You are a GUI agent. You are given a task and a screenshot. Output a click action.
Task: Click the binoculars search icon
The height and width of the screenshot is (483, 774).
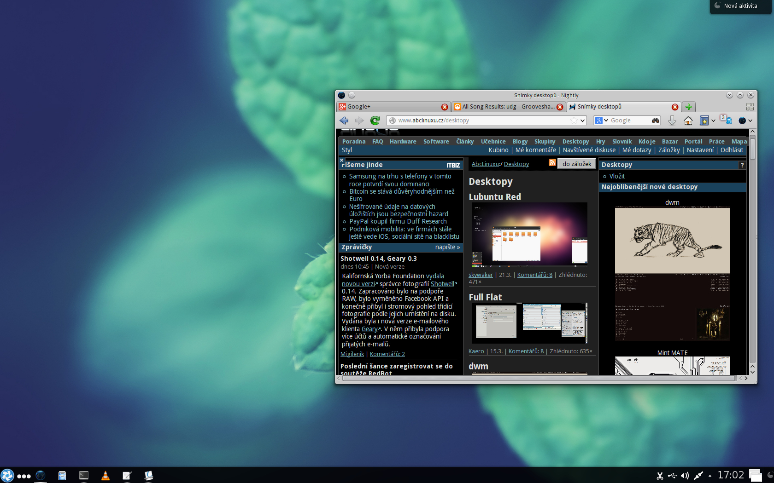pos(656,121)
